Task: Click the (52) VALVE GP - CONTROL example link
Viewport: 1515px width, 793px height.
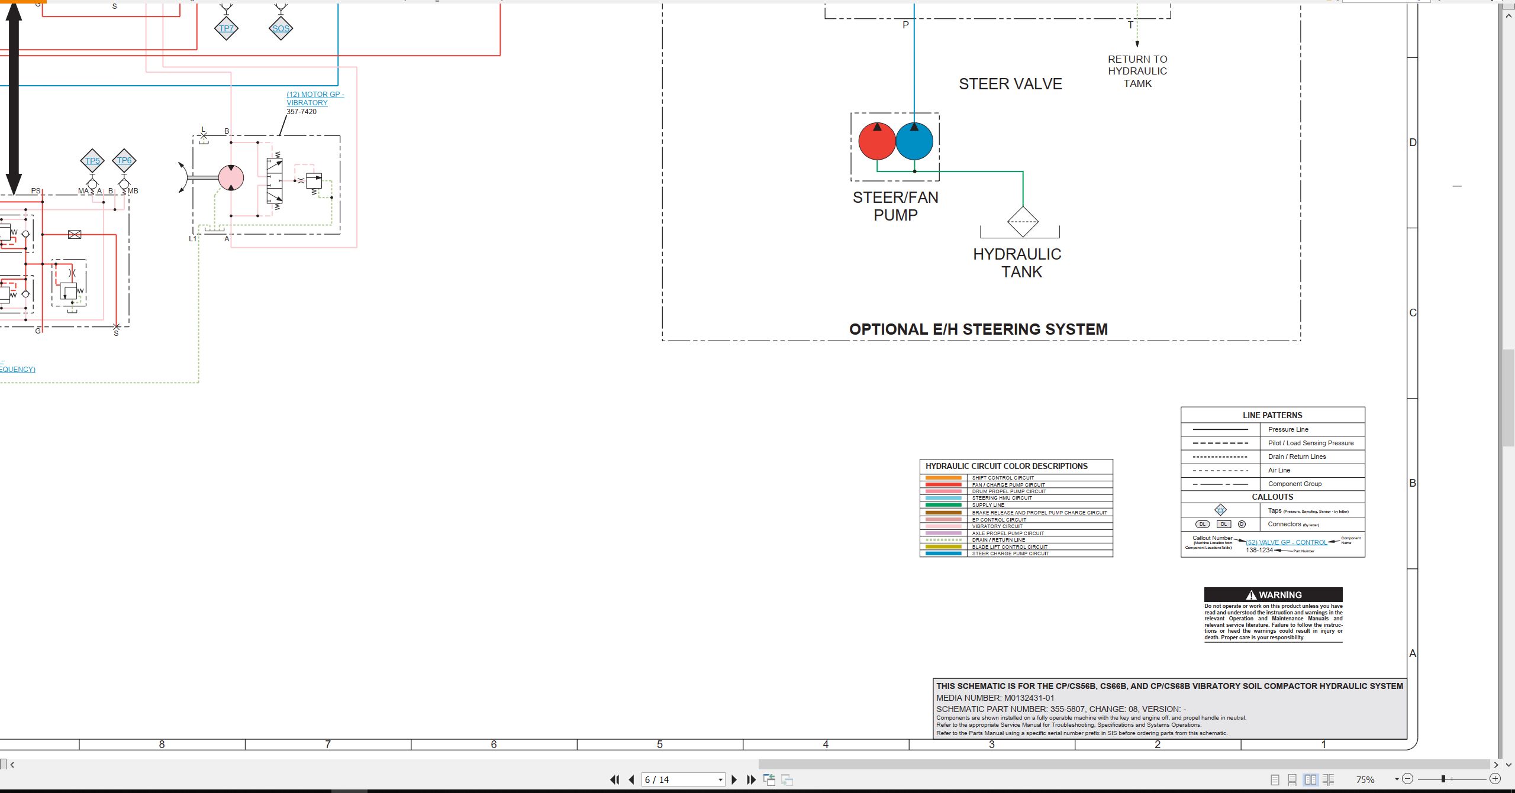Action: [1286, 542]
